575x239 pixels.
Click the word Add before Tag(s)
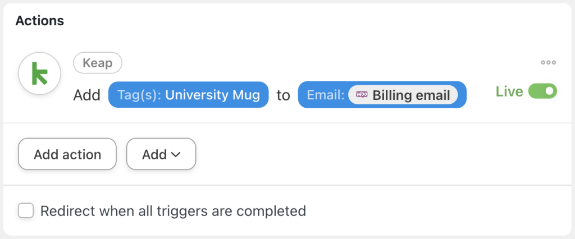point(86,95)
